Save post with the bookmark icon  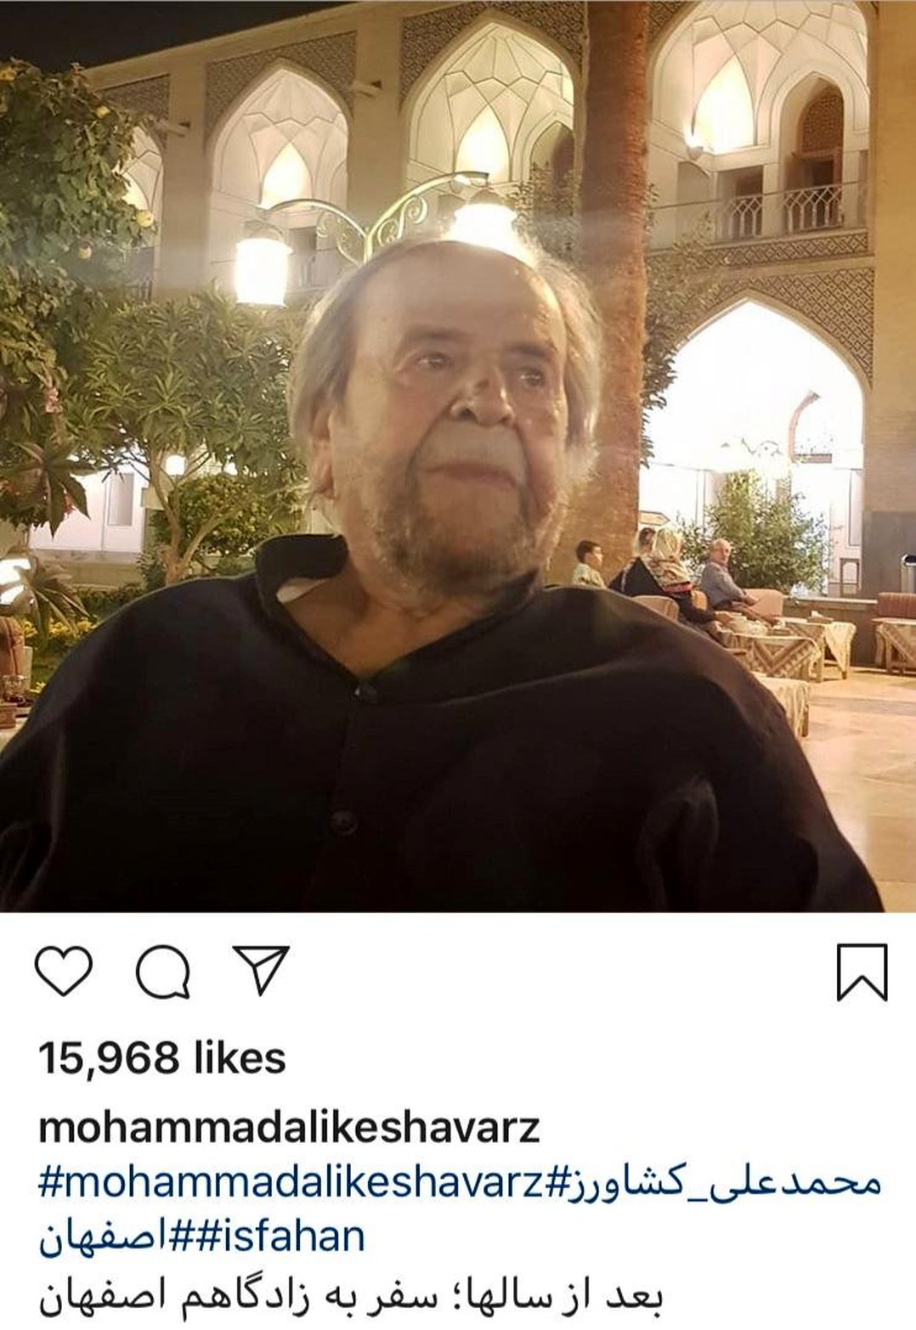click(x=862, y=972)
